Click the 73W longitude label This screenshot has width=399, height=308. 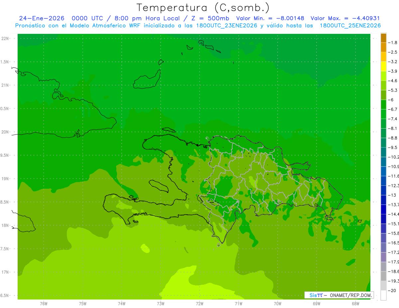161,304
